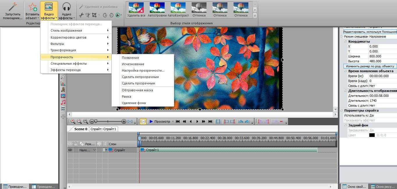Click the music note icon in left toolbar
The height and width of the screenshot is (189, 397).
point(63,102)
